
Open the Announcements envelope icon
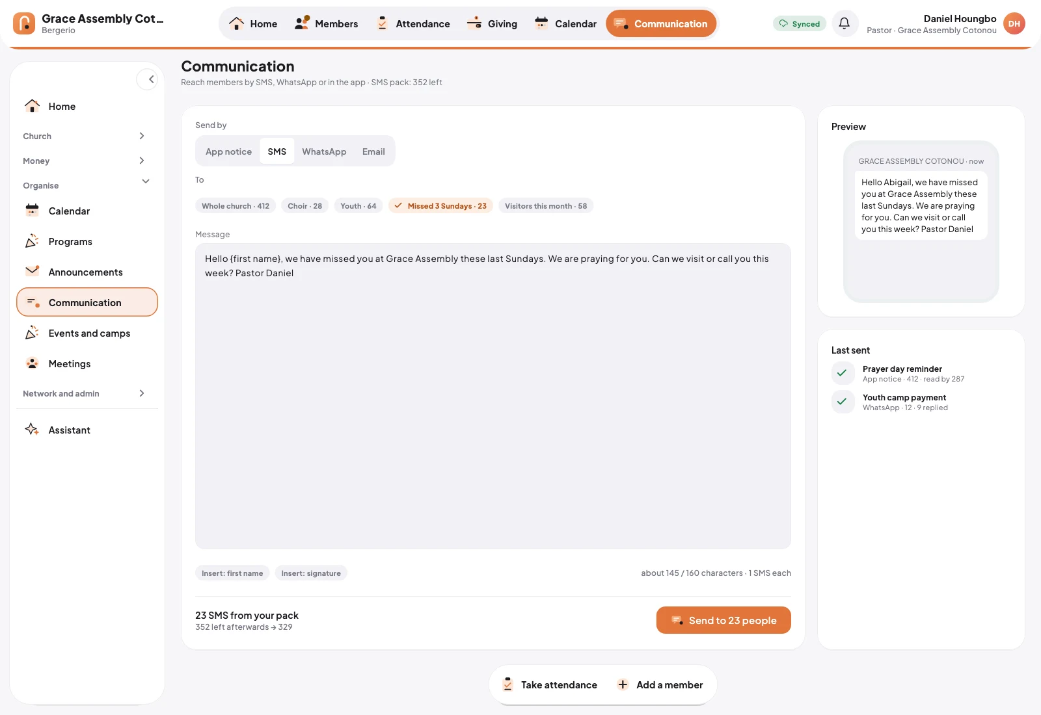(32, 272)
